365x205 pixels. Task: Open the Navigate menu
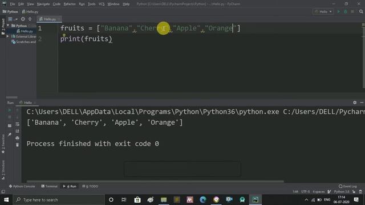pyautogui.click(x=43, y=4)
